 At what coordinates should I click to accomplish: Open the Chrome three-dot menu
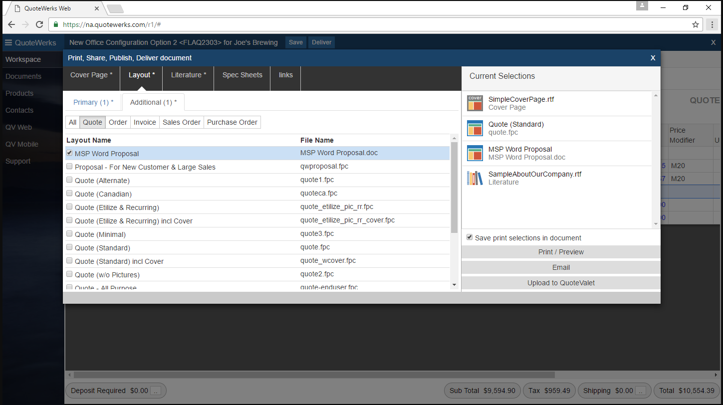(713, 24)
